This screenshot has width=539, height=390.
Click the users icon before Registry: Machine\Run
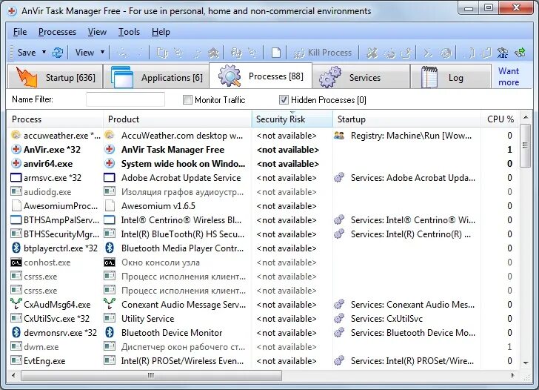click(x=339, y=135)
